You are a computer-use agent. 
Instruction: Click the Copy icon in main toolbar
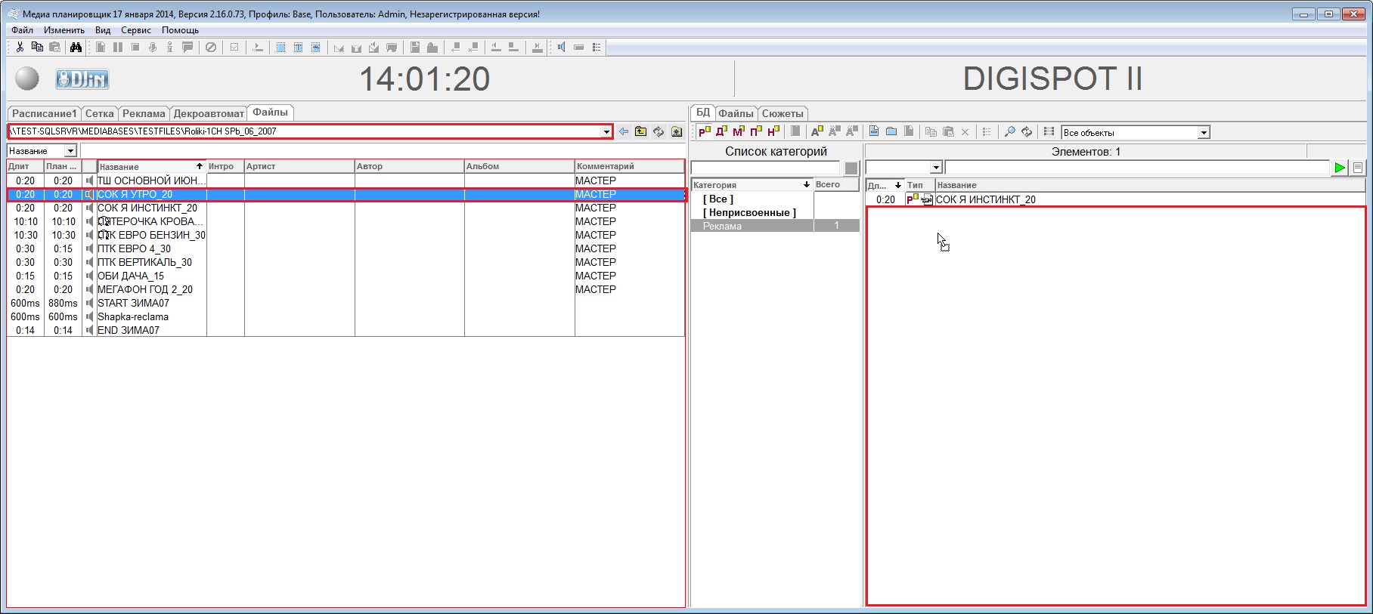click(37, 47)
